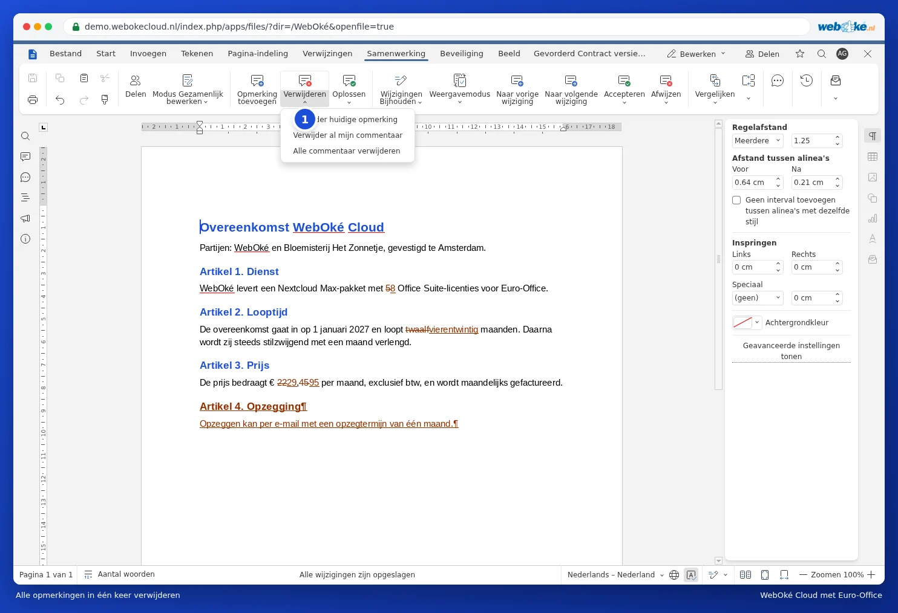The width and height of the screenshot is (898, 613).
Task: Choose Alle commentaar verwijderen menu entry
Action: coord(347,151)
